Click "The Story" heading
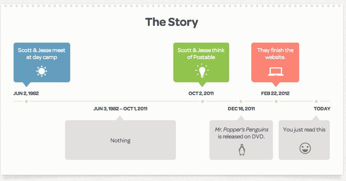346x181 pixels. [x=172, y=22]
